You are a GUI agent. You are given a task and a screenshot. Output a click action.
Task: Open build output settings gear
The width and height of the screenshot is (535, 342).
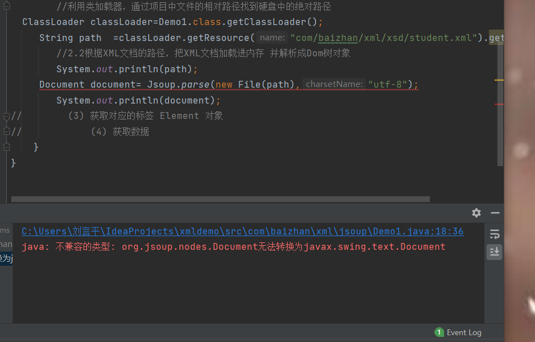pos(476,213)
